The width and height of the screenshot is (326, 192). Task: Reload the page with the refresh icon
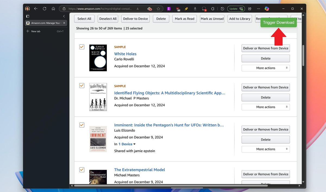coord(45,9)
